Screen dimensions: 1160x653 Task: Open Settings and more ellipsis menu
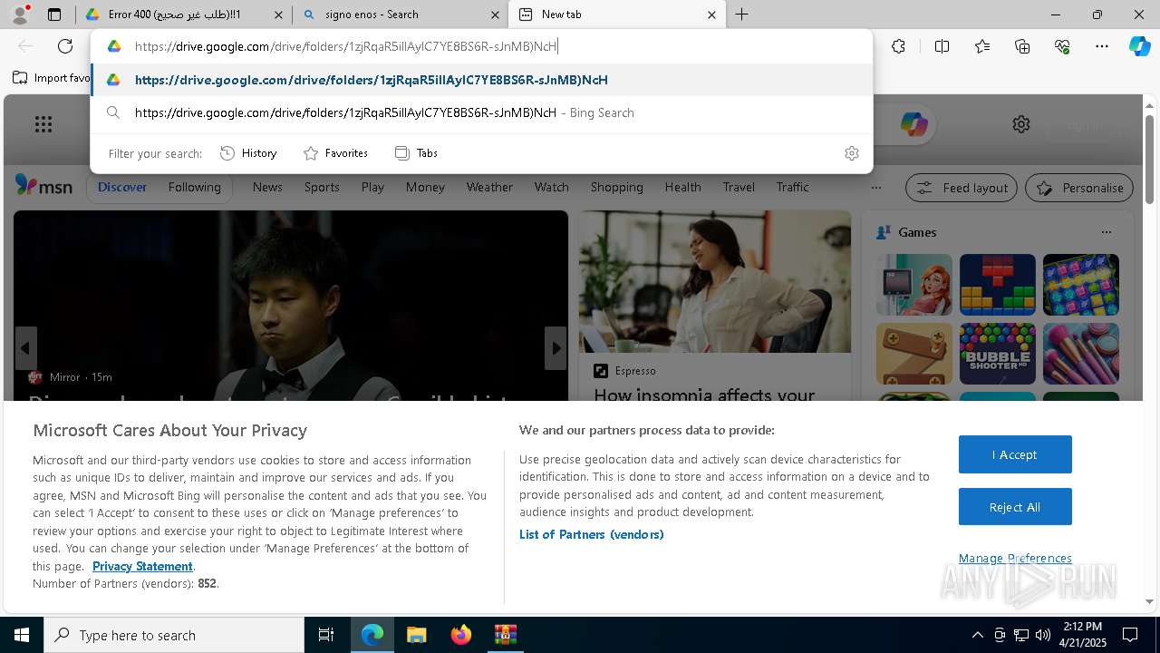pyautogui.click(x=1102, y=46)
